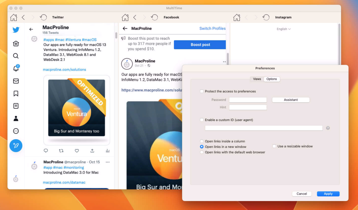Image resolution: width=358 pixels, height=210 pixels.
Task: Open Twitter Explore search icon
Action: 16,56
